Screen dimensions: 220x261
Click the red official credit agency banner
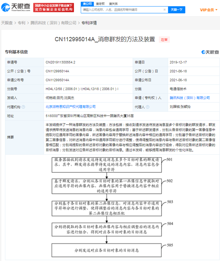[x=53, y=8]
